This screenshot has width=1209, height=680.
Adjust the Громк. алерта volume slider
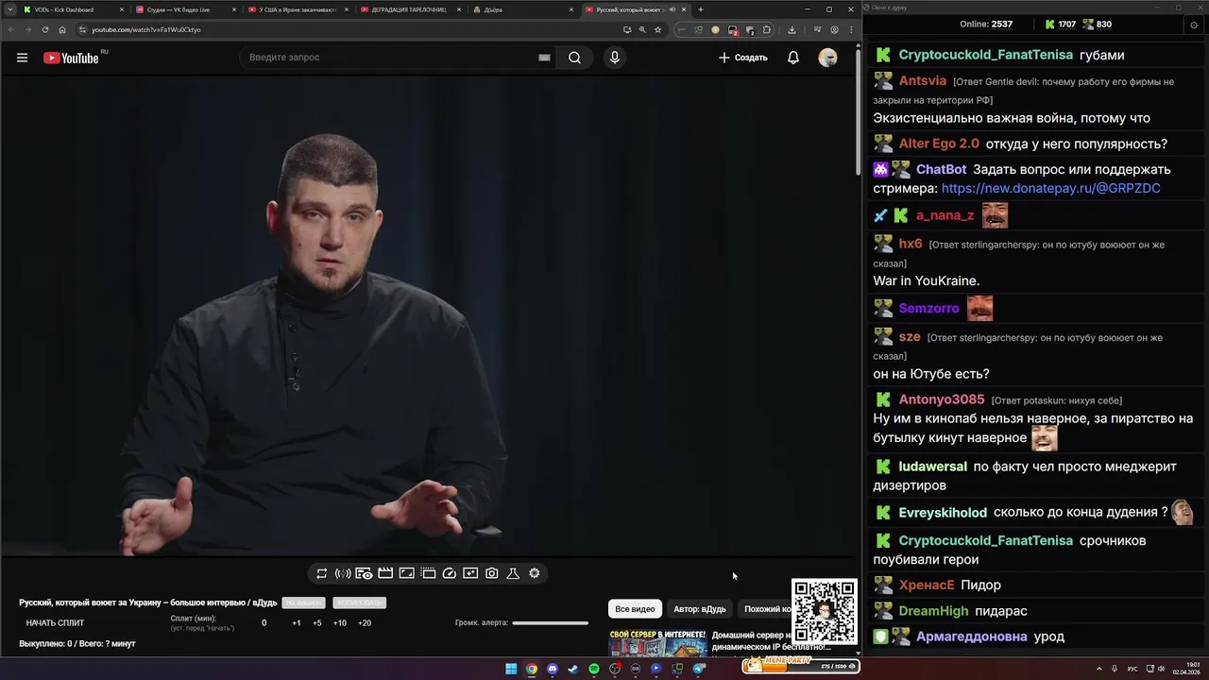[x=551, y=623]
